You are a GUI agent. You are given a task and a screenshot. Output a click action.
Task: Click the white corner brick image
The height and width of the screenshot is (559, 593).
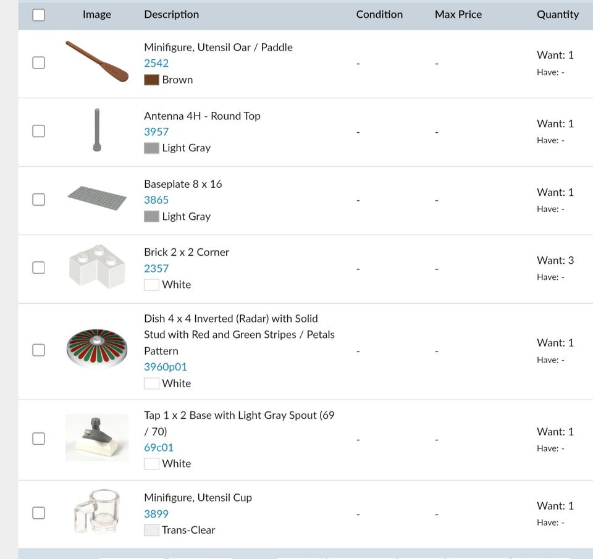97,266
